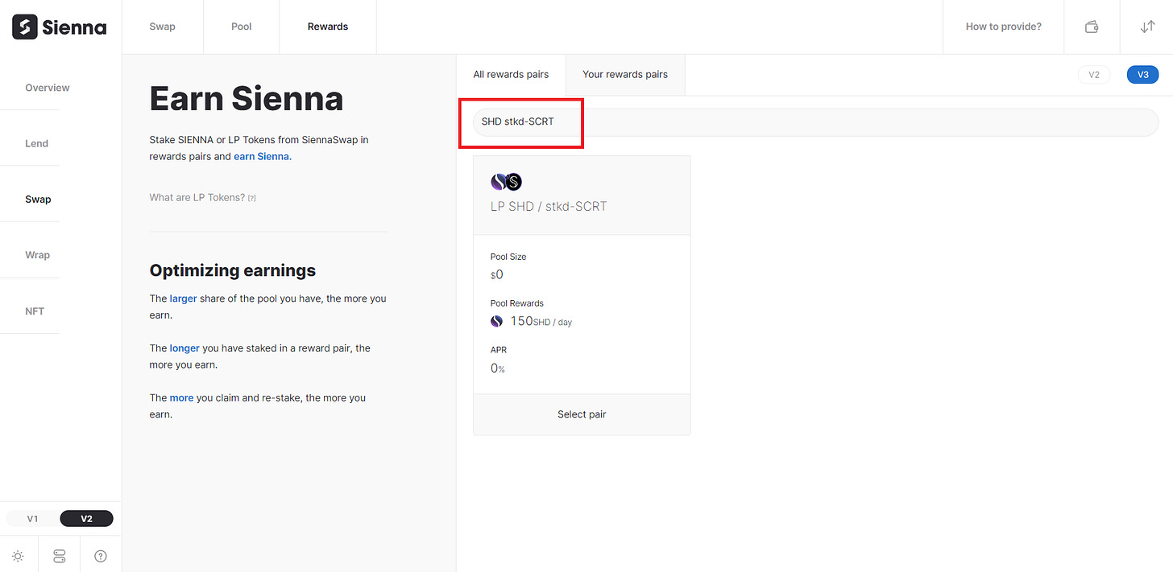Focus the pair search field containing SHD stkd-SCRT
Viewport: 1173px width, 572px height.
[x=815, y=121]
